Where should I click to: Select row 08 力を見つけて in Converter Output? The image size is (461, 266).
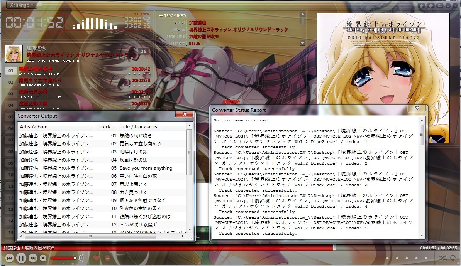pyautogui.click(x=102, y=192)
